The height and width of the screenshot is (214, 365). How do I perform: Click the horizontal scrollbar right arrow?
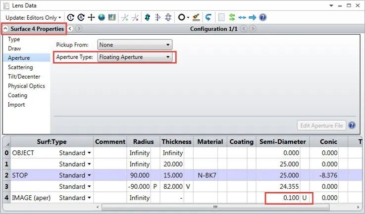pos(358,207)
